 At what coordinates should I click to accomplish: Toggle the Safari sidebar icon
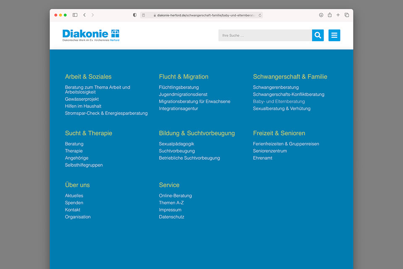coord(75,15)
